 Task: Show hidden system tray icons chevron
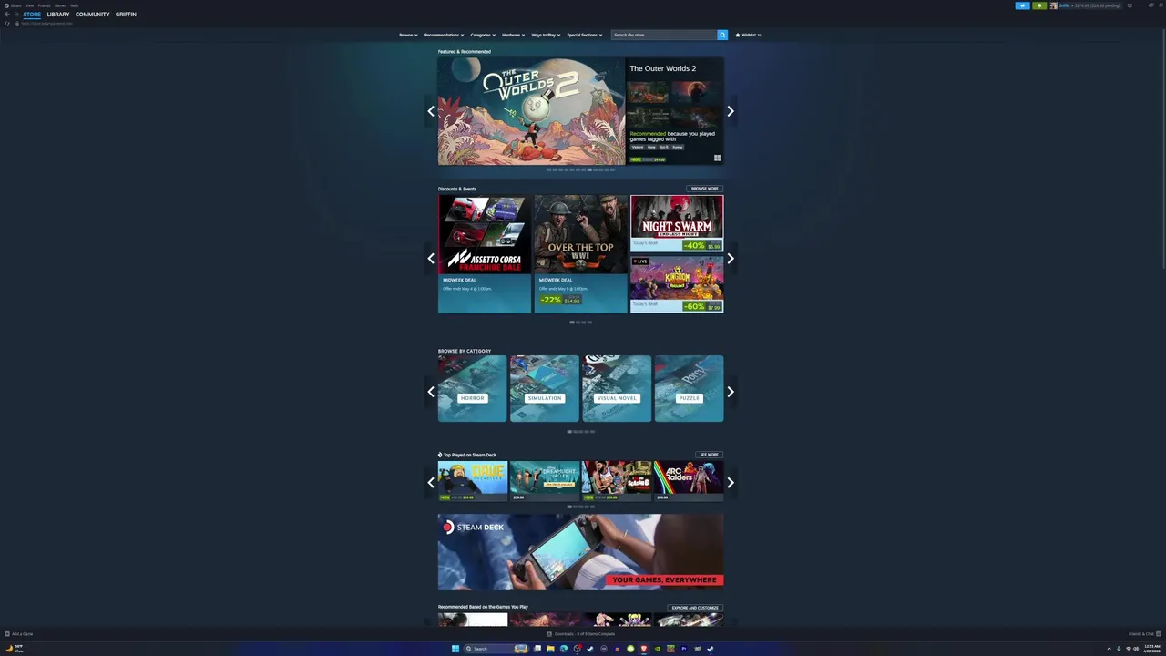pos(1109,649)
